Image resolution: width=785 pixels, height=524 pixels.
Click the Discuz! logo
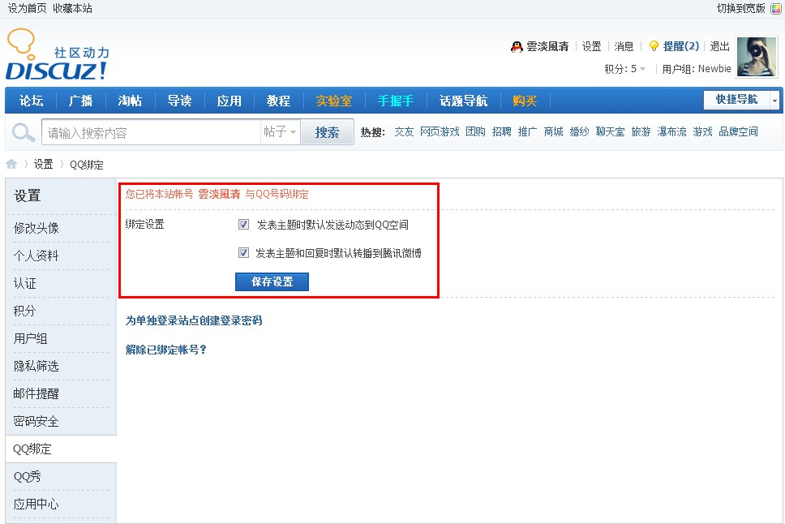pos(57,54)
